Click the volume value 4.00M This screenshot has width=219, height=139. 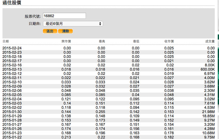click(209, 78)
